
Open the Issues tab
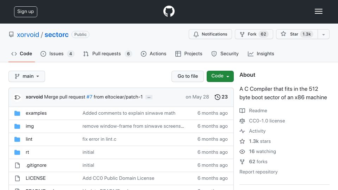tap(57, 53)
